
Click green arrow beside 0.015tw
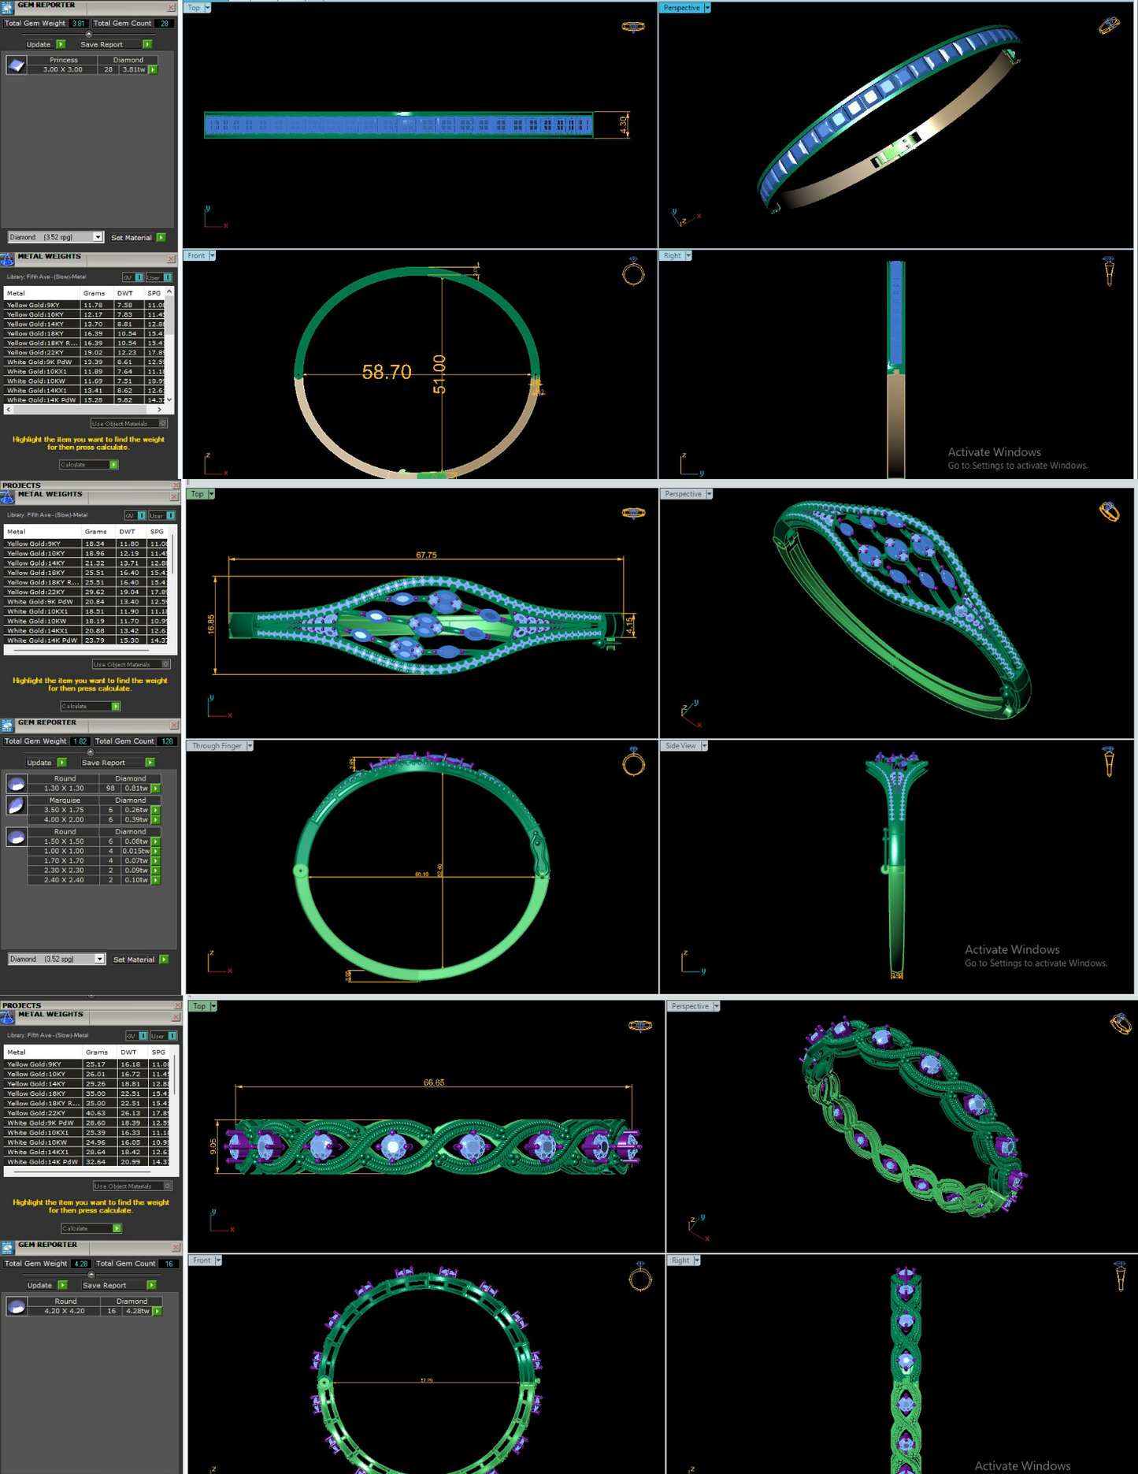coord(156,852)
